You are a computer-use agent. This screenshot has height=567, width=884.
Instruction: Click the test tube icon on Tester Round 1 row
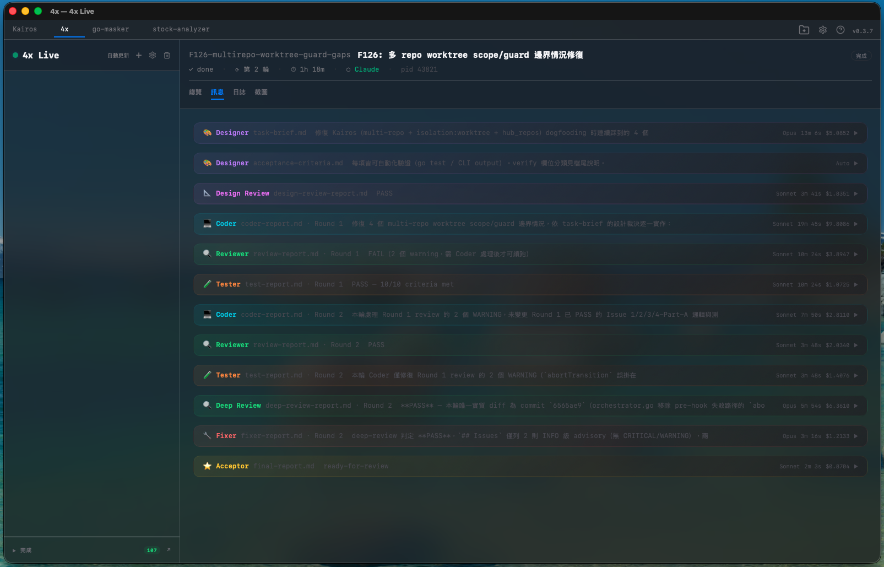(207, 284)
